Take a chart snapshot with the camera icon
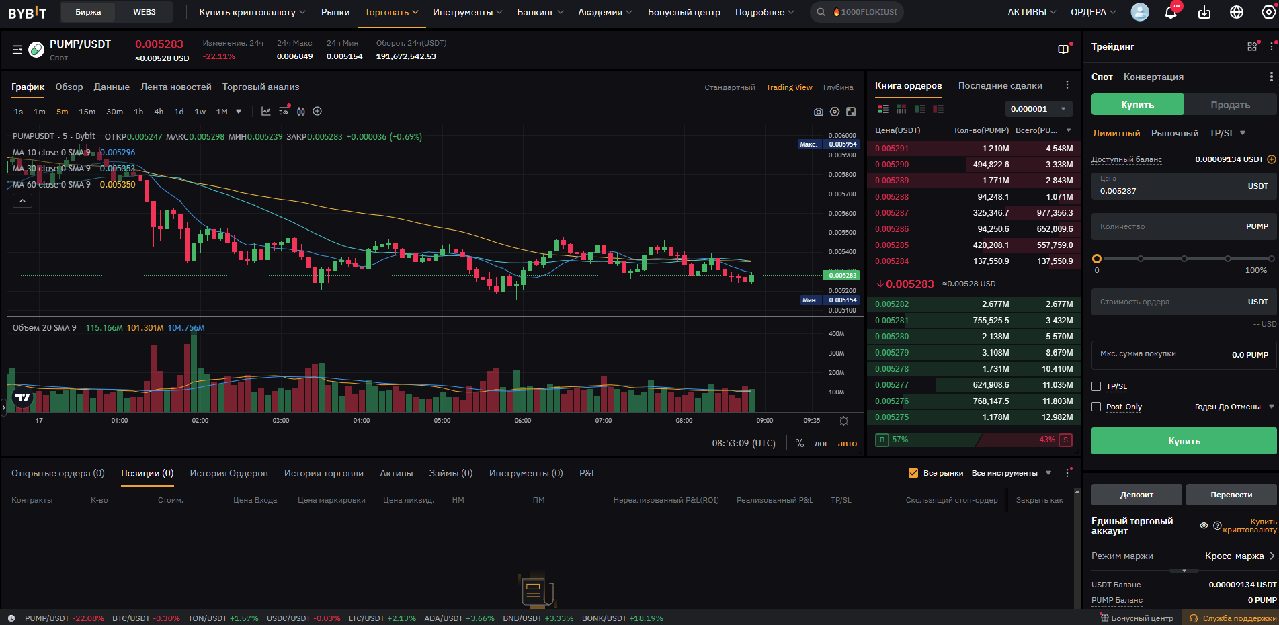The image size is (1279, 625). pos(819,112)
